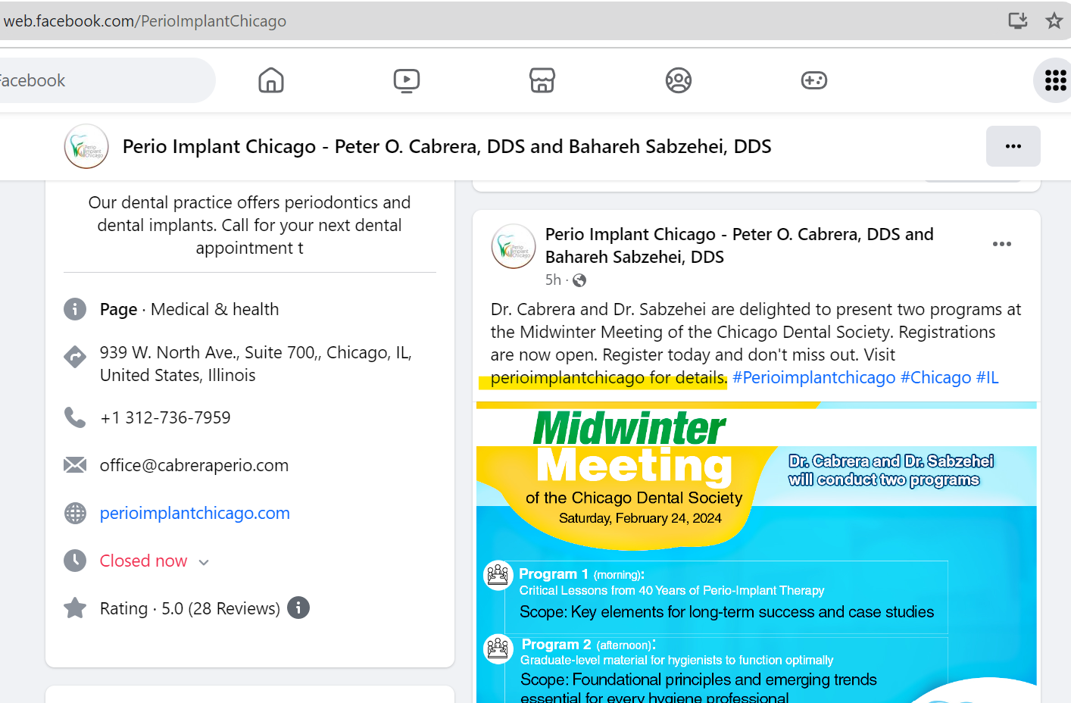Click the clock hours icon
Image resolution: width=1071 pixels, height=703 pixels.
coord(75,561)
